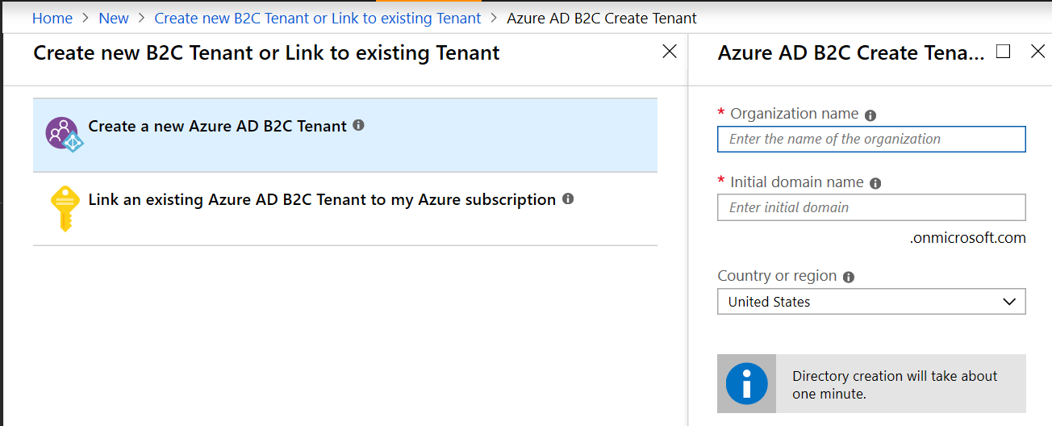The image size is (1052, 426).
Task: Click info icon beside Link existing Tenant
Action: pos(568,198)
